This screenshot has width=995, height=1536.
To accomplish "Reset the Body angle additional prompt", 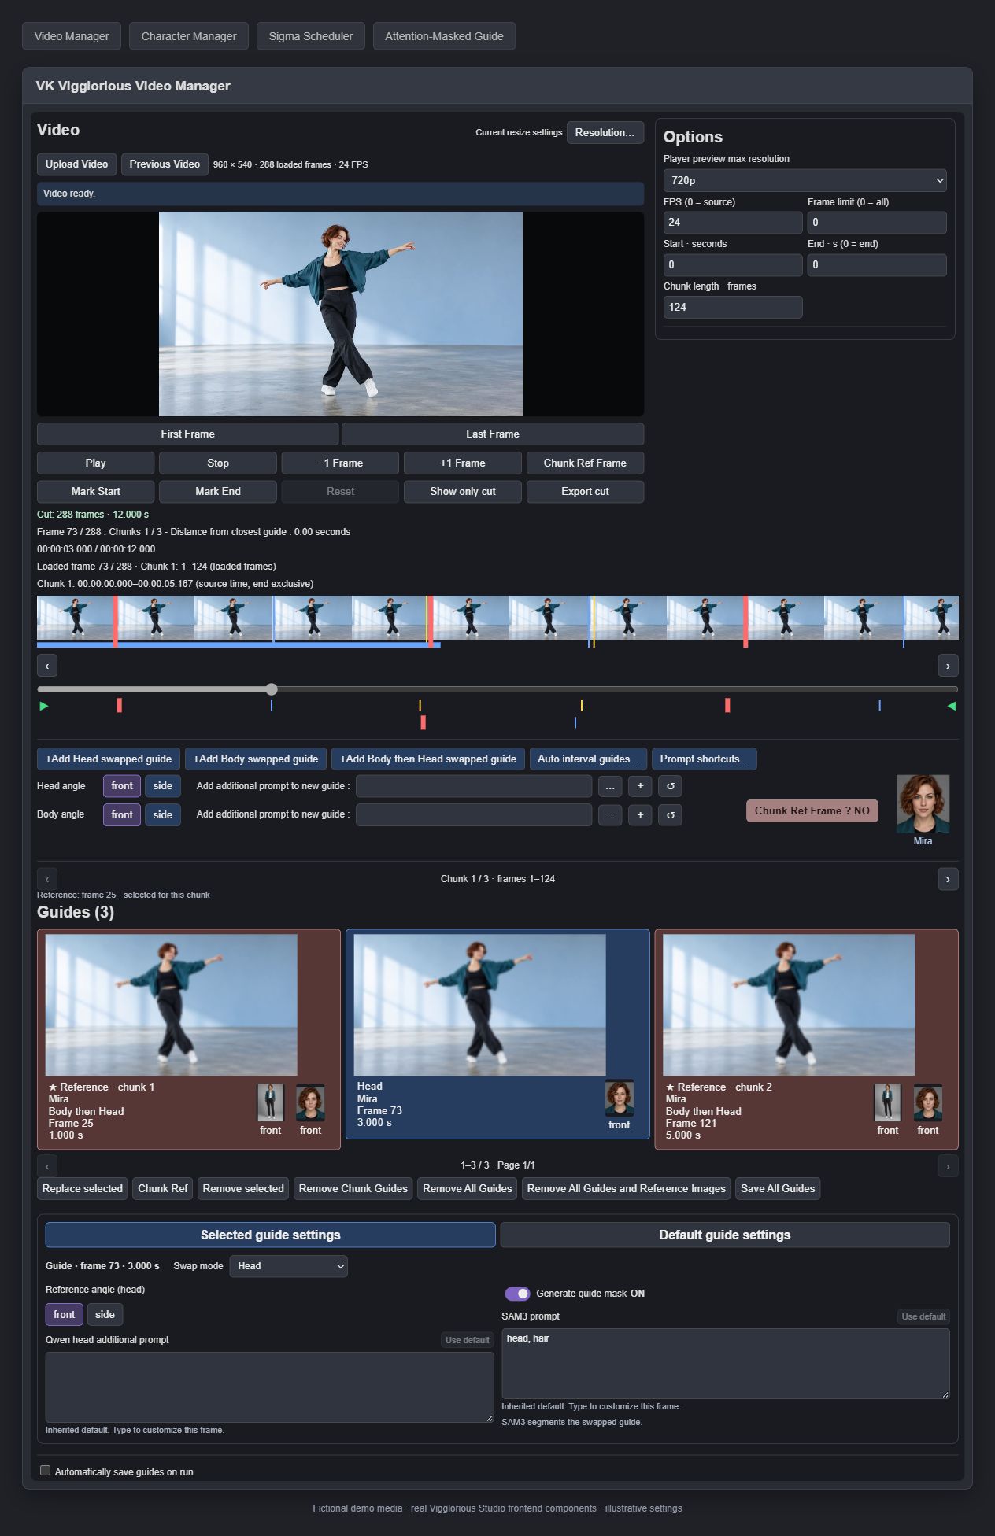I will pyautogui.click(x=670, y=815).
